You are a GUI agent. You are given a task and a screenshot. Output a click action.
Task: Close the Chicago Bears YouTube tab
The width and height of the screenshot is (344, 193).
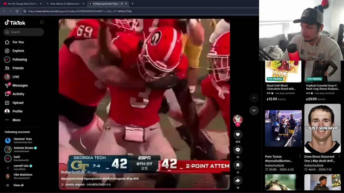[x=41, y=4]
